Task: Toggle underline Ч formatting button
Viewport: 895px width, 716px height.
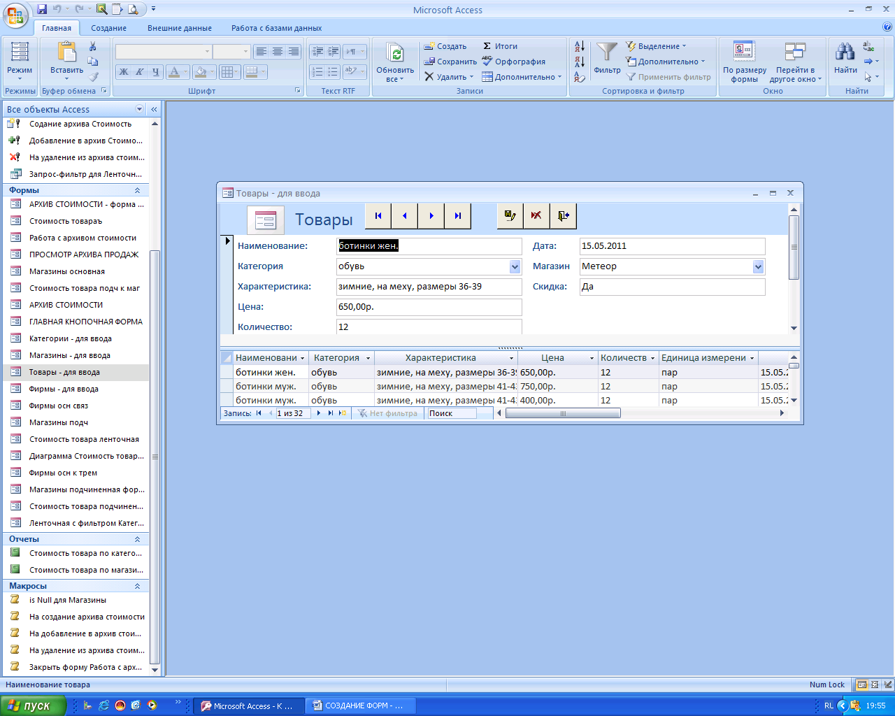Action: [x=155, y=71]
